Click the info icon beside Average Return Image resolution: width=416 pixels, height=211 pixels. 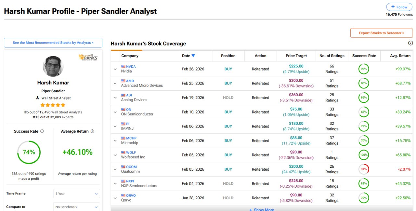(x=92, y=131)
